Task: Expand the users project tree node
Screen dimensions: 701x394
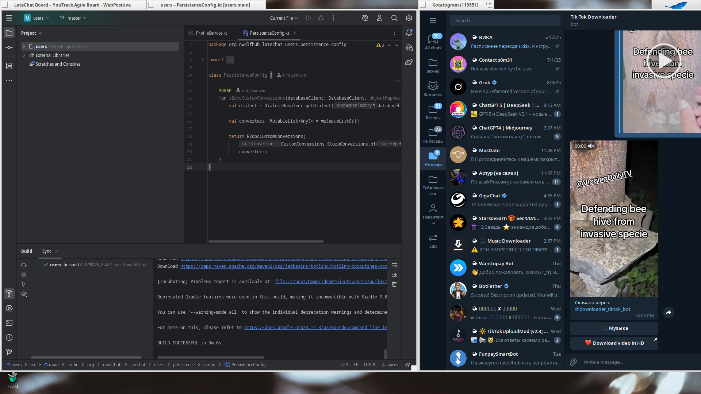Action: coord(24,46)
